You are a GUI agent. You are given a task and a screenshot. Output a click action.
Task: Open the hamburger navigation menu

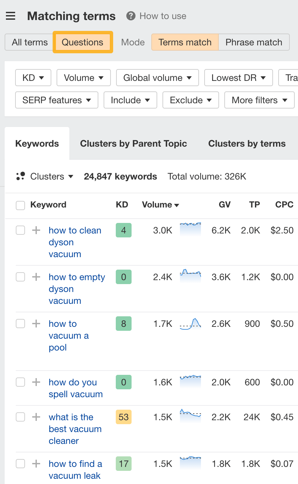click(11, 16)
